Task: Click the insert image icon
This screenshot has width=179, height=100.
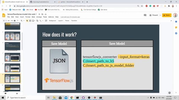Action: (33, 21)
